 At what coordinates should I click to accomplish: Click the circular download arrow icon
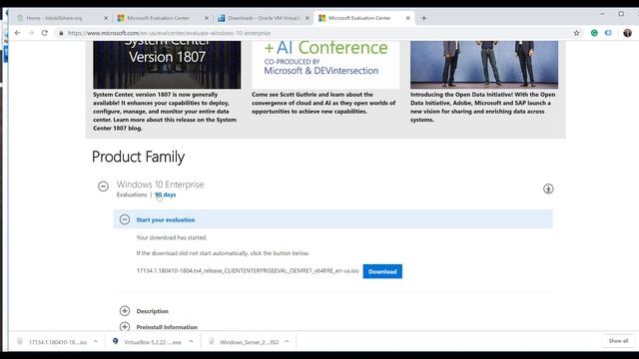tap(548, 188)
